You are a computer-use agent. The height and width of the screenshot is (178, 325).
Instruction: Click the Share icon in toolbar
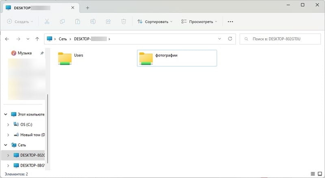[108, 22]
